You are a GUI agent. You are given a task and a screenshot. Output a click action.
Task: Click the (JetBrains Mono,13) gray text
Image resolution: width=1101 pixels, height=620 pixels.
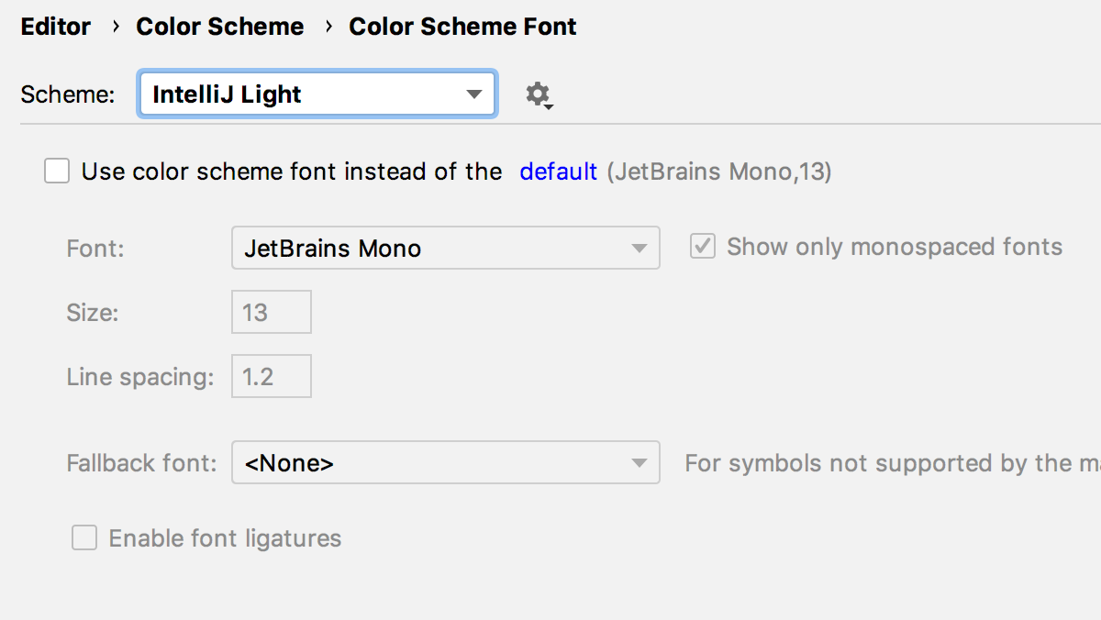719,172
